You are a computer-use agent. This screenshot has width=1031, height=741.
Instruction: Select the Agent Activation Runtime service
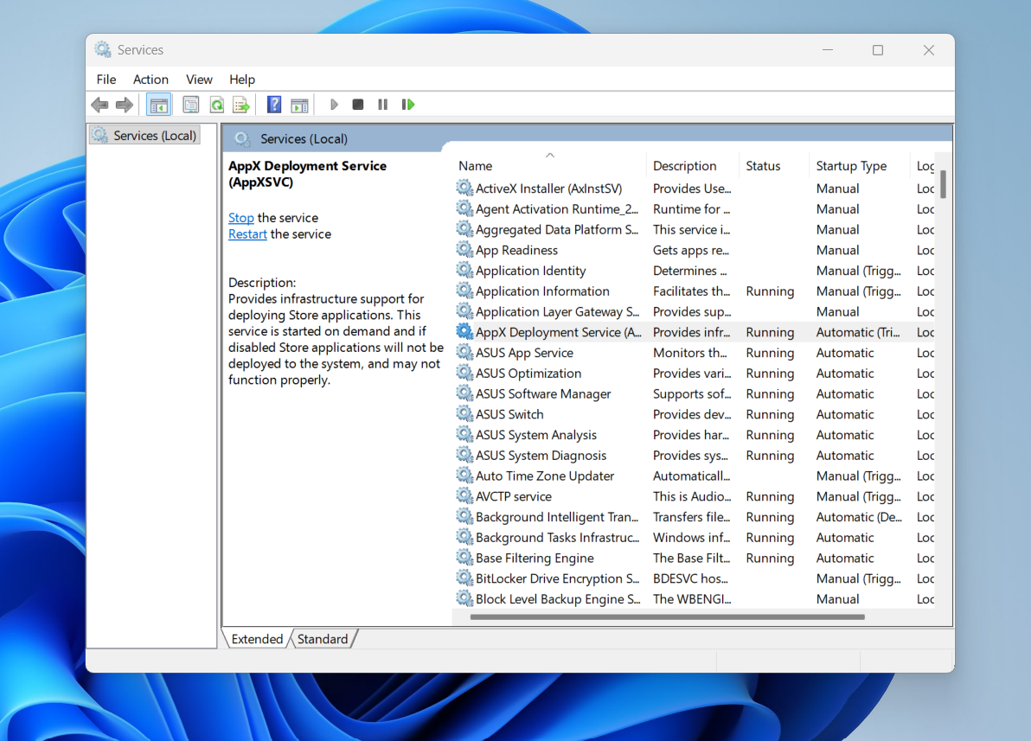pyautogui.click(x=694, y=209)
